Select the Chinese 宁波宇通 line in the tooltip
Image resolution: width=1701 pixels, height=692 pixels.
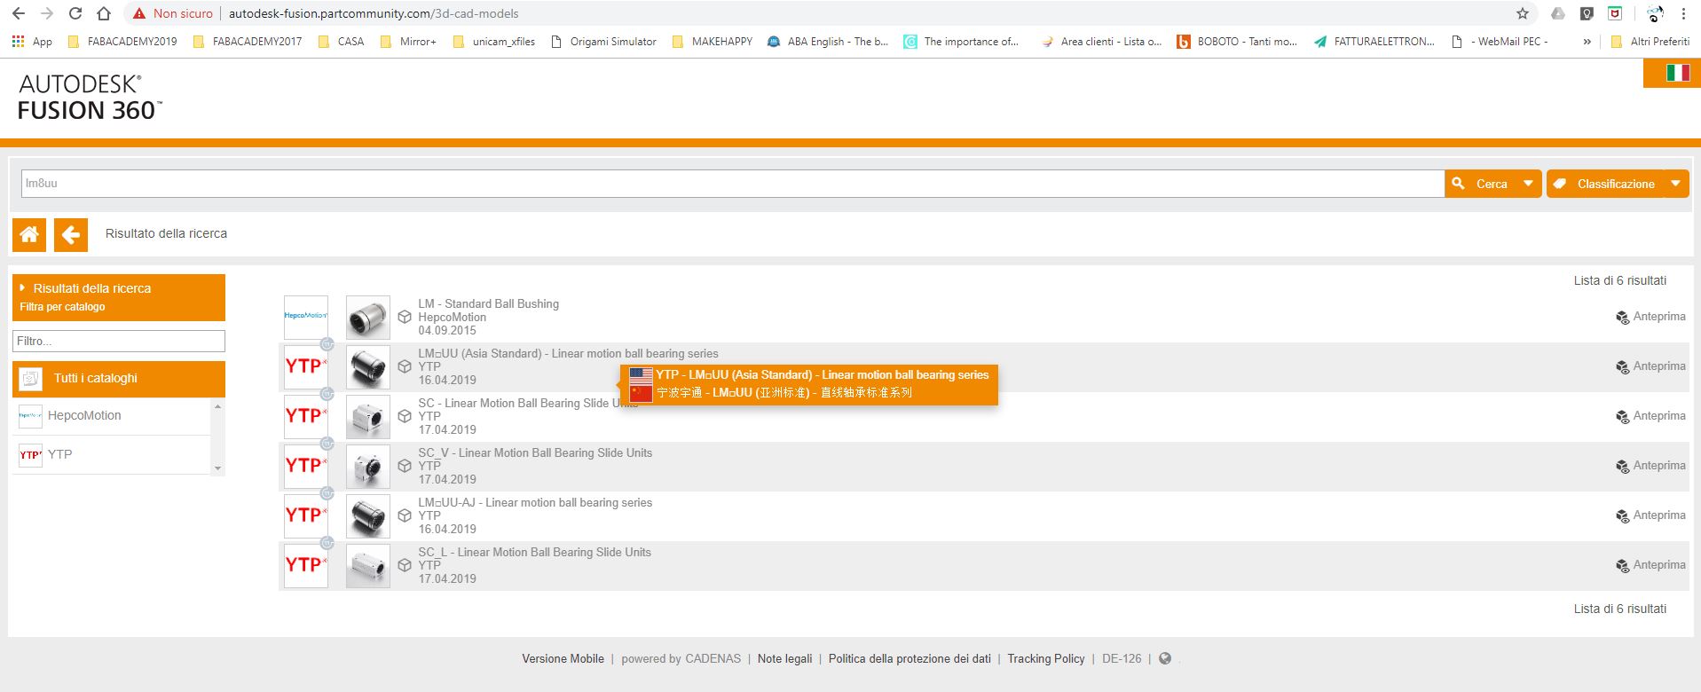(x=784, y=392)
